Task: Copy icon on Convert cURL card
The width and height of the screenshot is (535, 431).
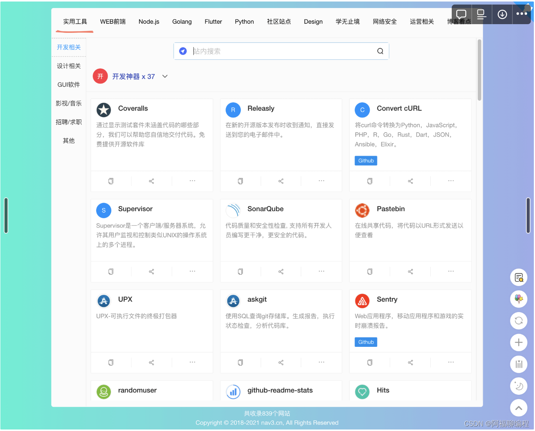Action: [370, 181]
